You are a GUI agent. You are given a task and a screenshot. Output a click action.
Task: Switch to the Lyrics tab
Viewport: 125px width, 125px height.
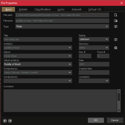61,9
